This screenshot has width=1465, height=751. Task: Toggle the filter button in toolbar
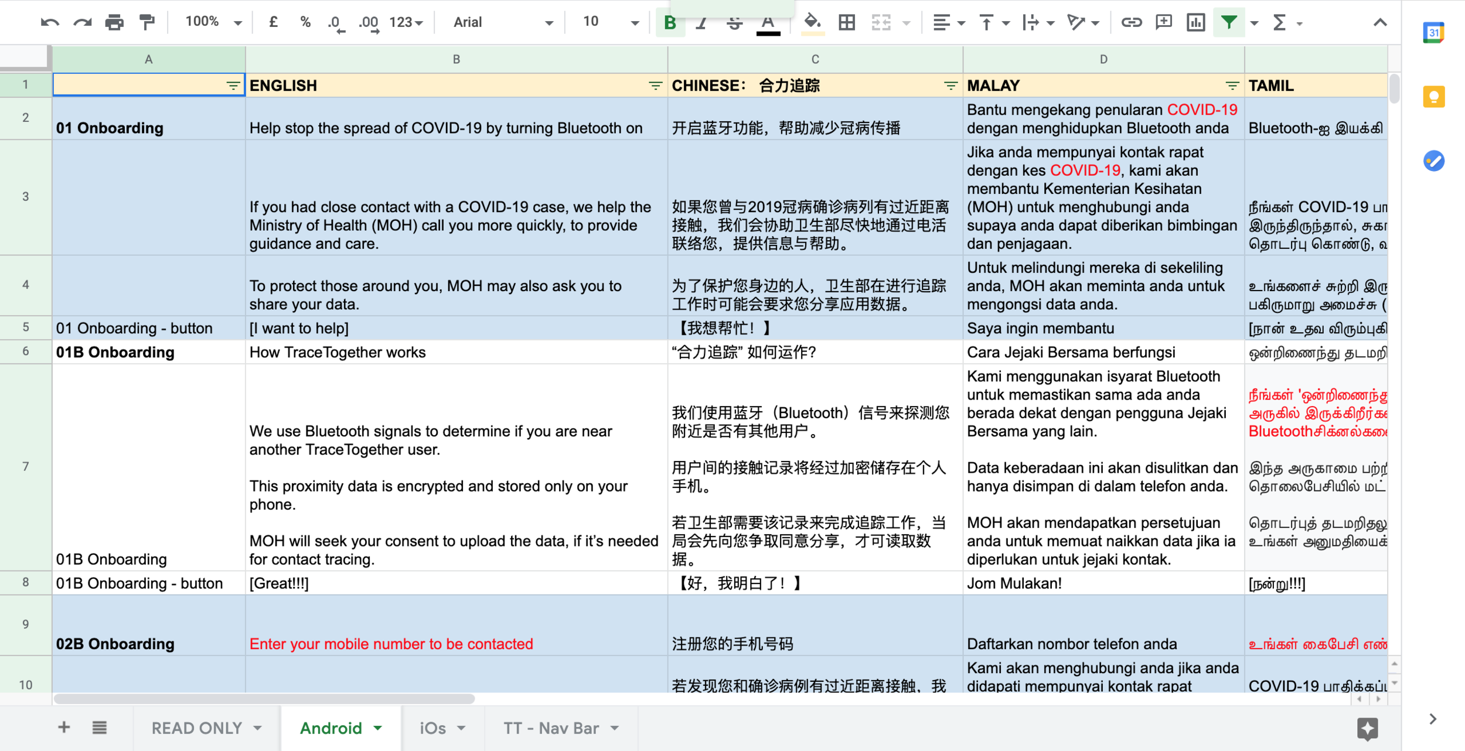pos(1229,23)
